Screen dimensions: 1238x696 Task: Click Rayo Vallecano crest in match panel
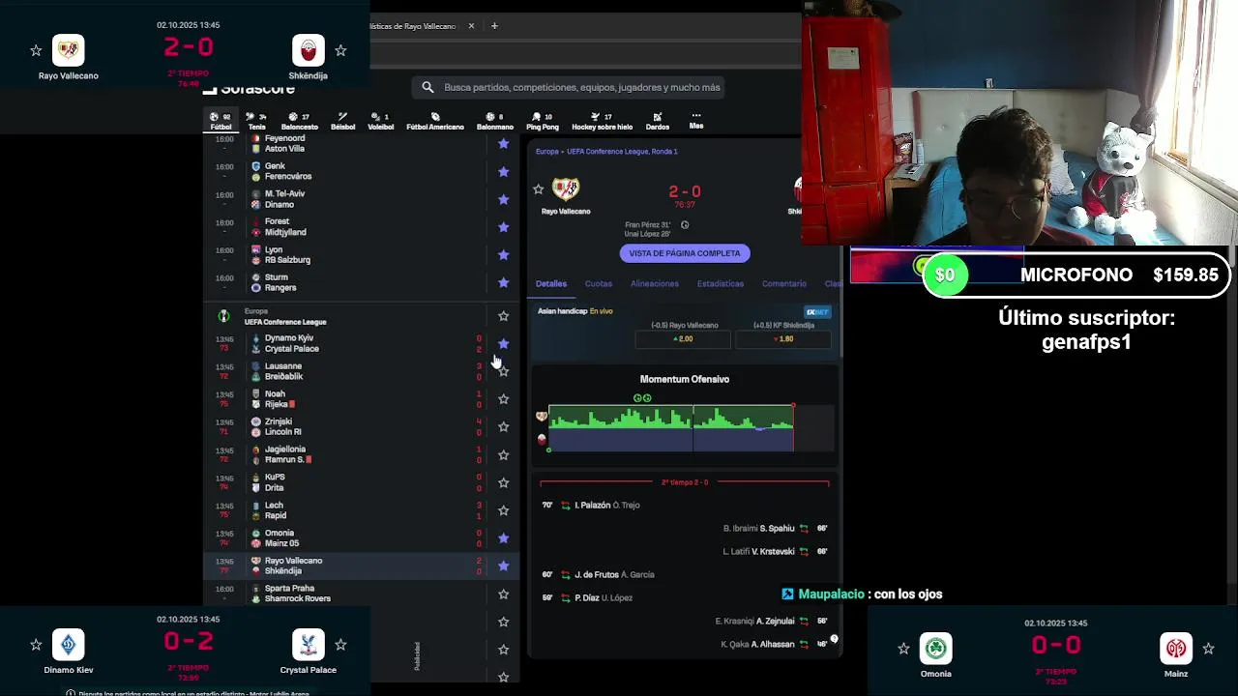[565, 188]
